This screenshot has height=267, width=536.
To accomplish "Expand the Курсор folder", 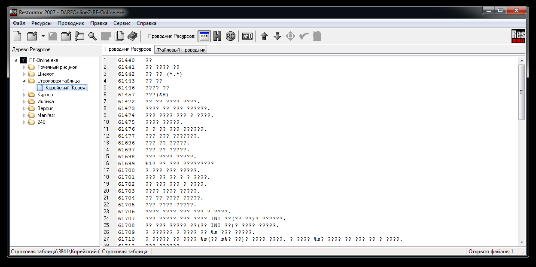I will pyautogui.click(x=24, y=95).
